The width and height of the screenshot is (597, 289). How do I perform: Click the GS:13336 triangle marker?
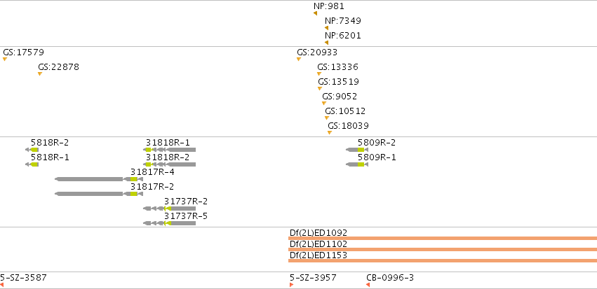point(319,73)
